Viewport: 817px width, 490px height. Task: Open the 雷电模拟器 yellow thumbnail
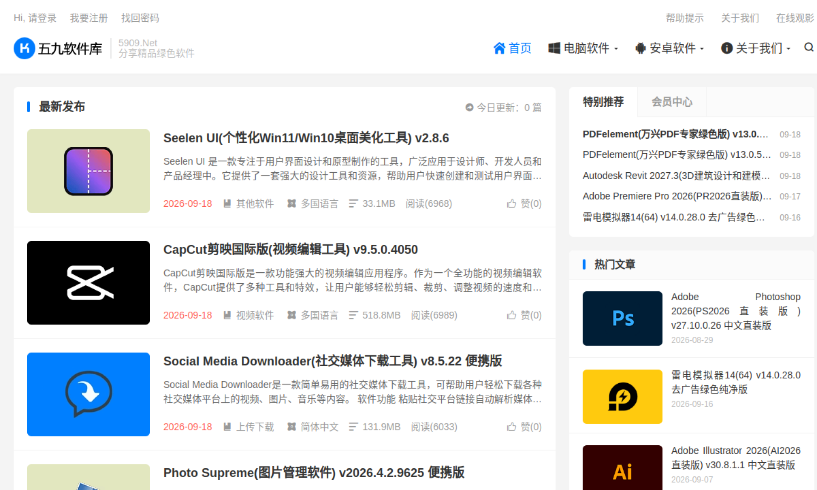pyautogui.click(x=623, y=396)
